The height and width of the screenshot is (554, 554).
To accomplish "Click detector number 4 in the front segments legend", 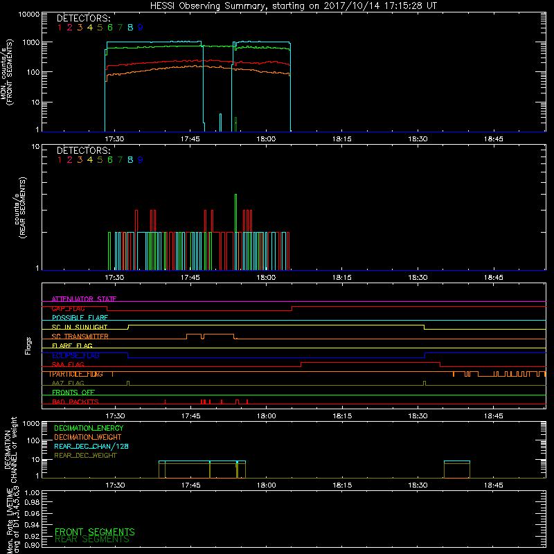I will pyautogui.click(x=90, y=28).
